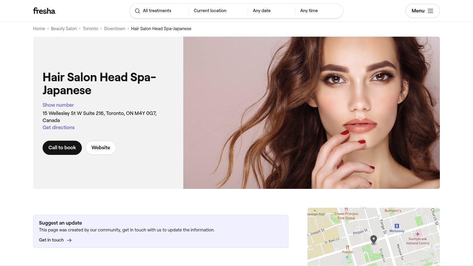Click the search magnifier icon in the search bar
The height and width of the screenshot is (266, 473).
(137, 11)
